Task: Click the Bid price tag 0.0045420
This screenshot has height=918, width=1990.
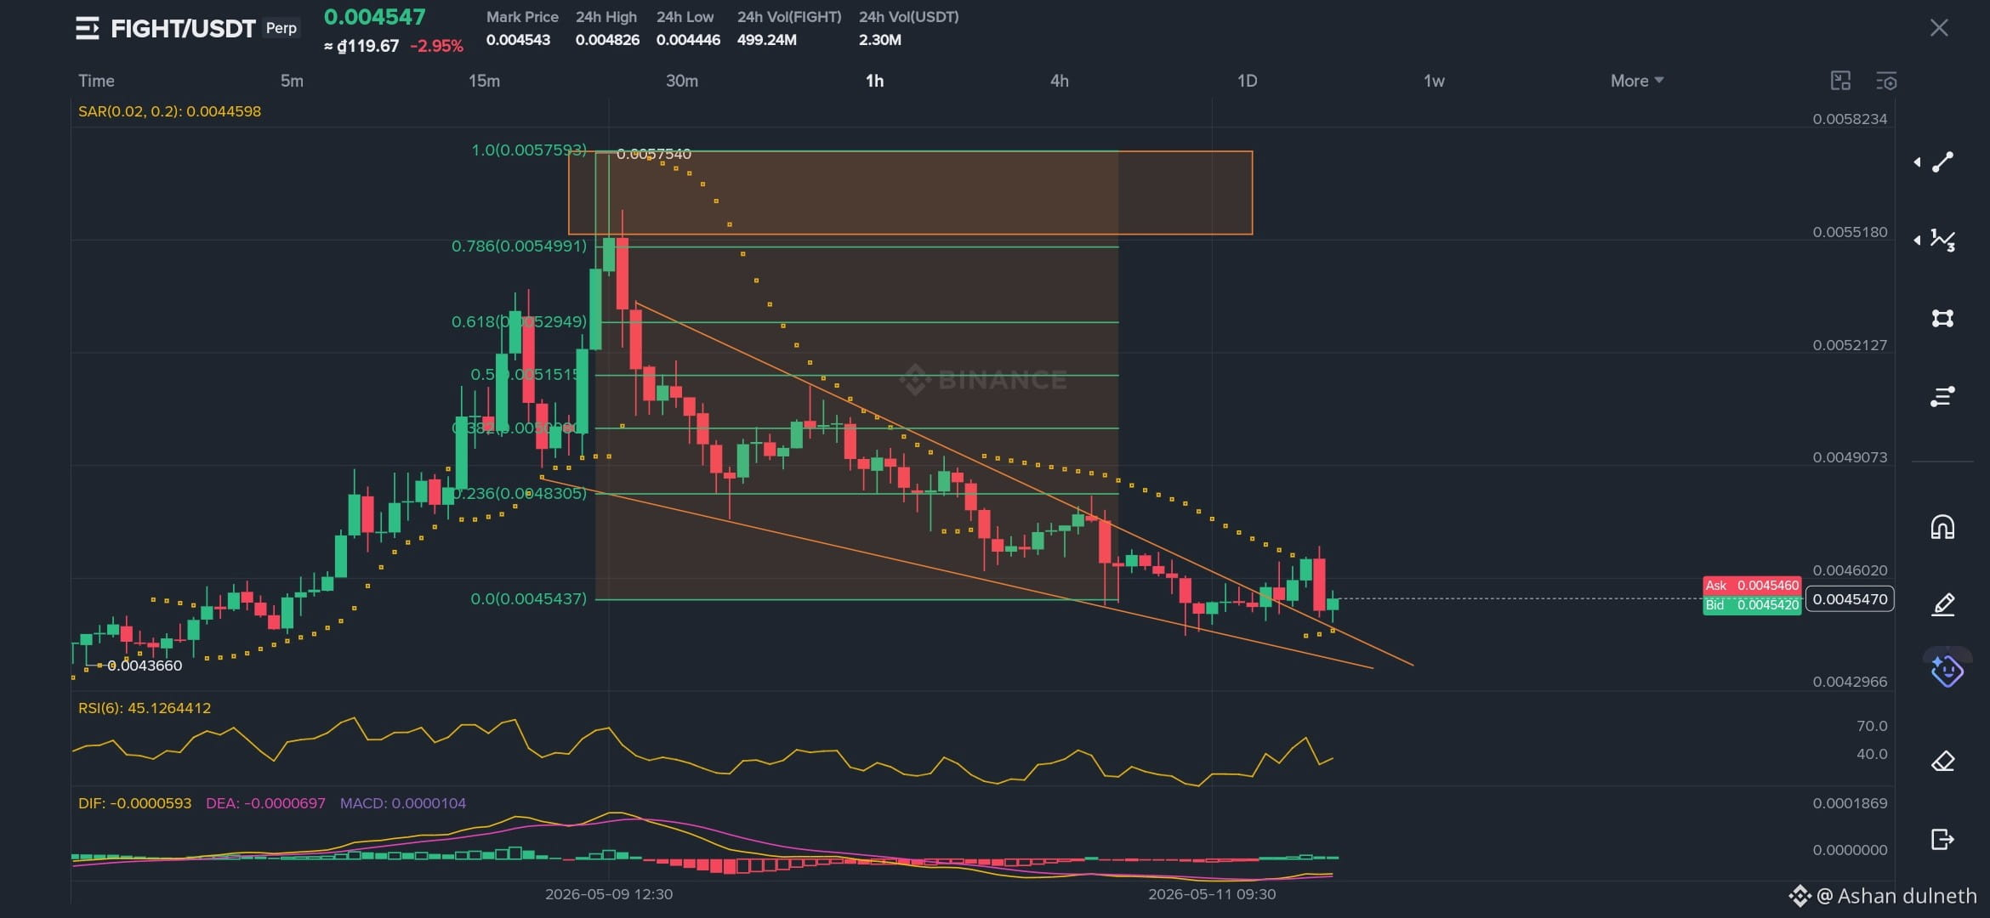Action: click(1752, 605)
